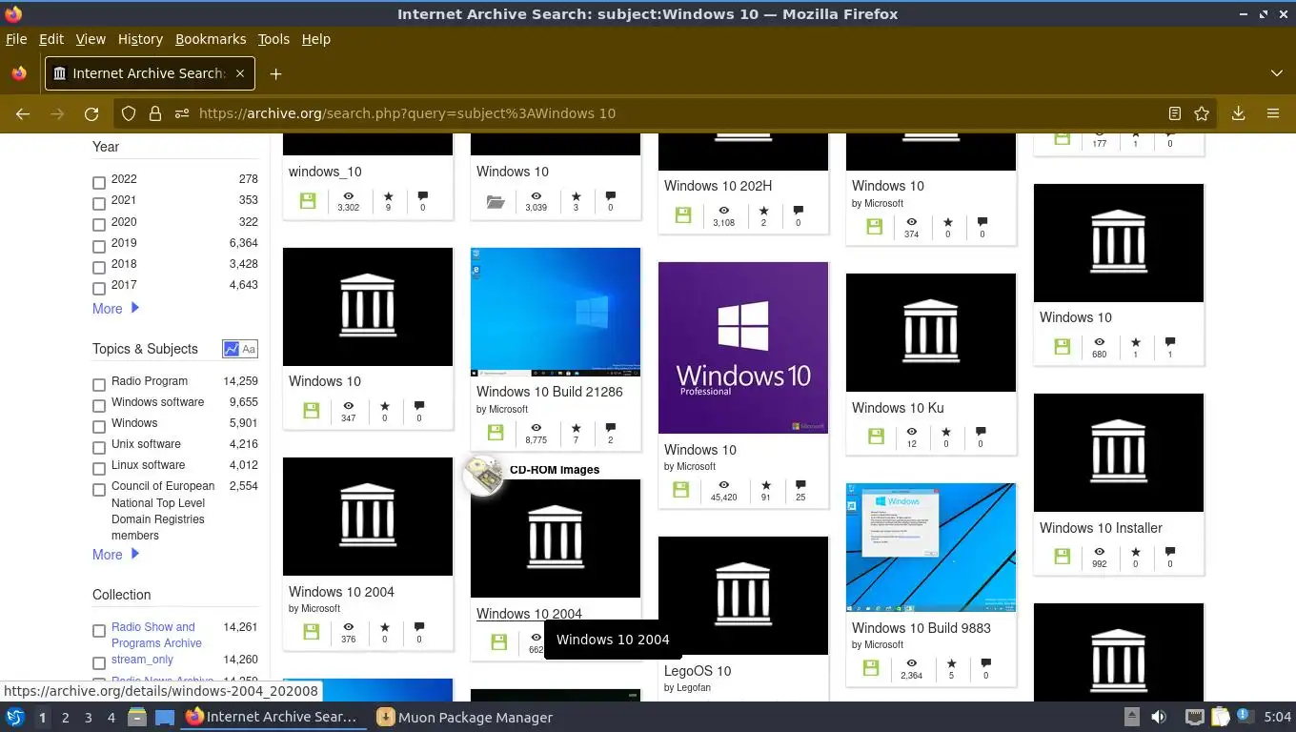Open the Tools menu
The image size is (1296, 732).
[x=273, y=39]
